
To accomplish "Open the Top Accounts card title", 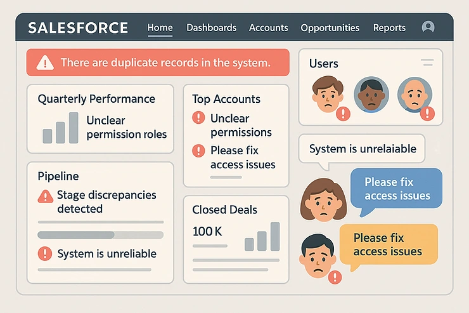I will (x=226, y=99).
